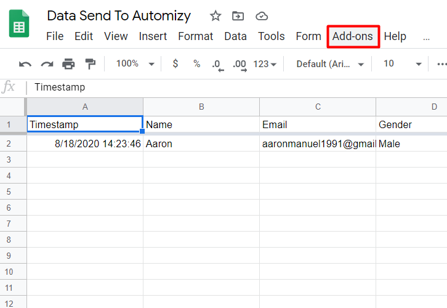Click the select-all corner box

[x=13, y=107]
